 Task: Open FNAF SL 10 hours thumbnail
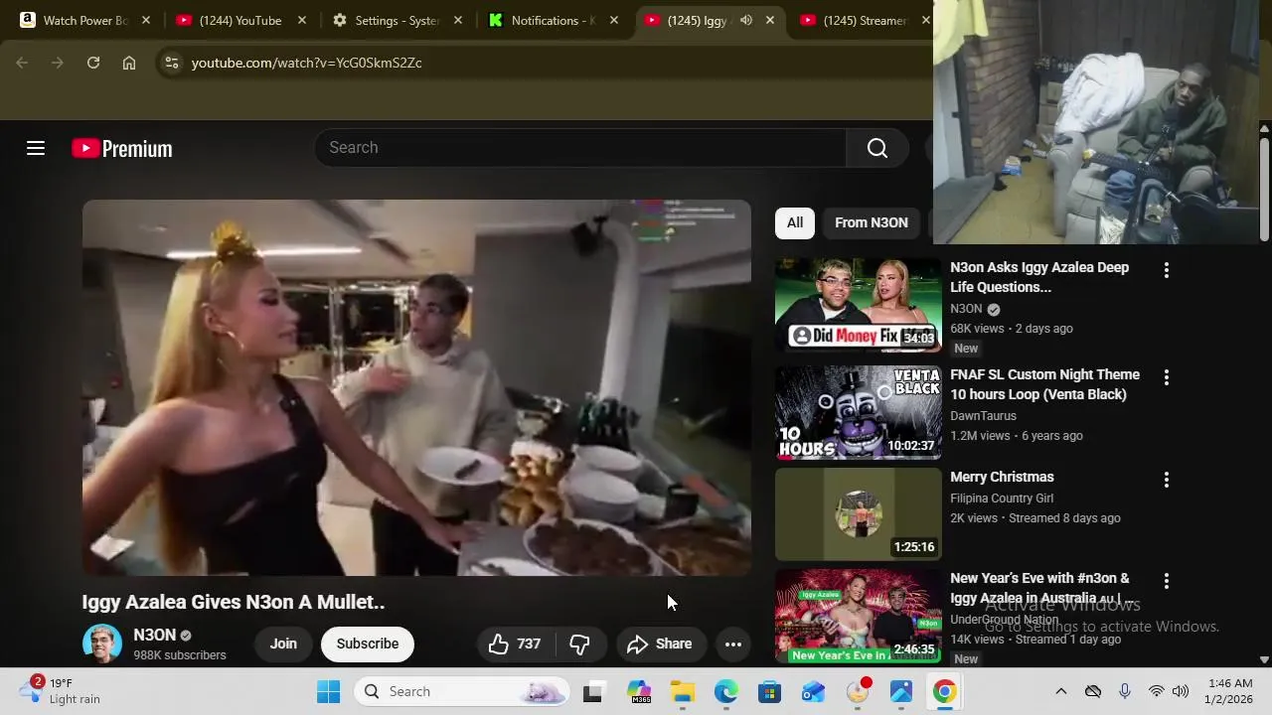pos(858,412)
